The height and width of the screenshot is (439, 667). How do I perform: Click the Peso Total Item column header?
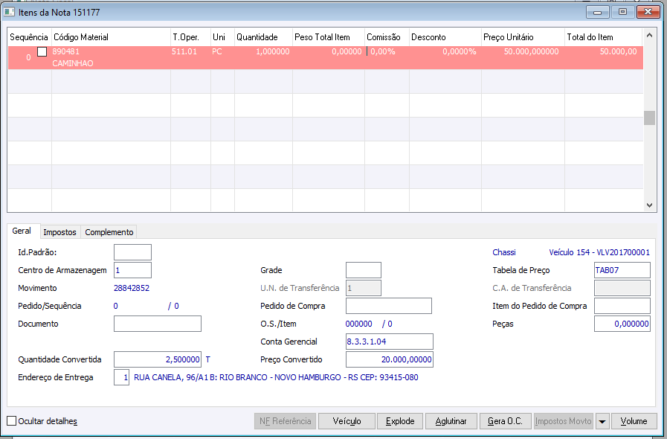pos(329,37)
